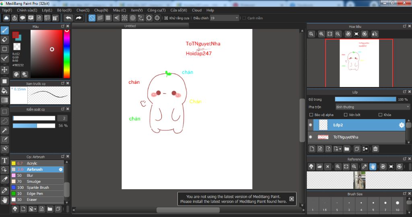The image size is (412, 217).
Task: Open the Chọn(S) menu
Action: point(83,10)
